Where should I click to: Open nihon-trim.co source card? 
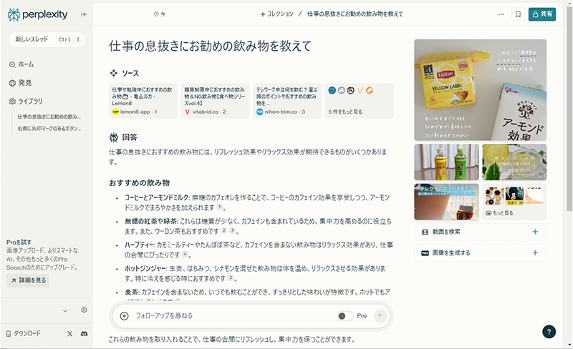(x=287, y=101)
